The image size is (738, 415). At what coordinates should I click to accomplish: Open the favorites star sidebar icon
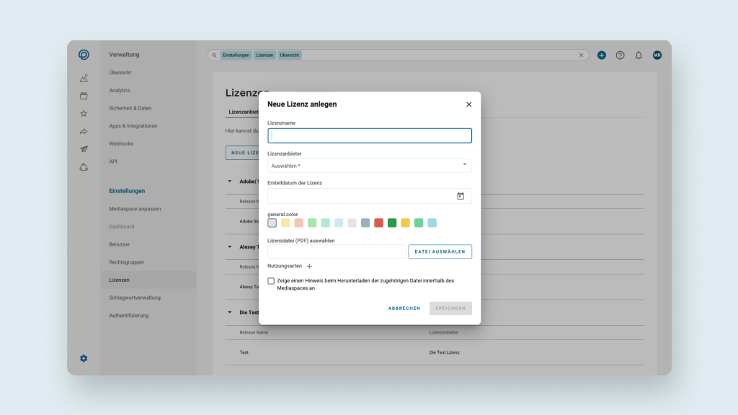pos(84,113)
